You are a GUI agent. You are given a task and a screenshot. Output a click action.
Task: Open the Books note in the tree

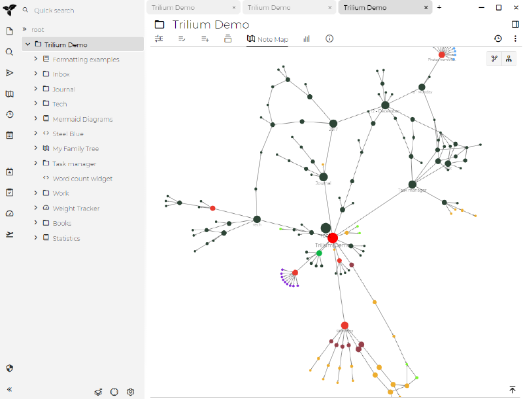(x=62, y=223)
